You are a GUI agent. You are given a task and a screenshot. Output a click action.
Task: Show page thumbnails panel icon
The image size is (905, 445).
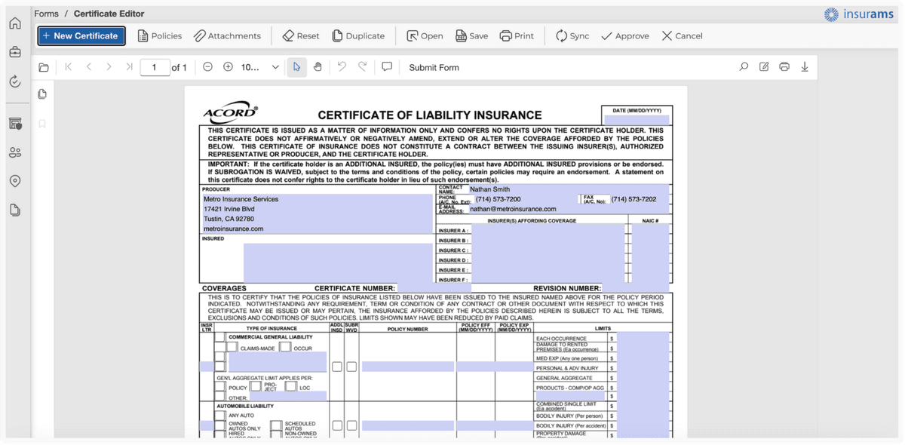click(42, 94)
